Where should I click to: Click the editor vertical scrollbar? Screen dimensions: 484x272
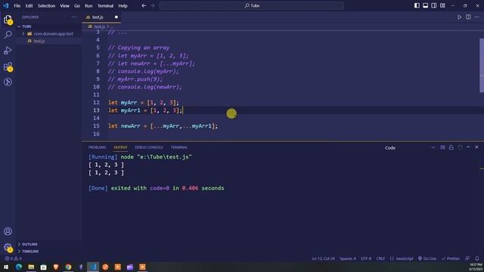[482, 66]
